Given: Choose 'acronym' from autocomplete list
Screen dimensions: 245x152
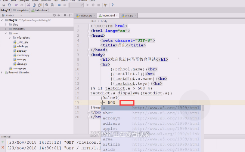Looking at the screenshot, I should tap(151, 118).
